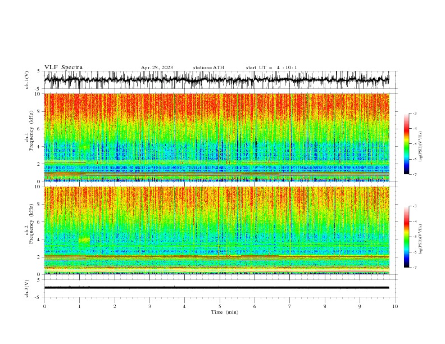This screenshot has width=445, height=344.
Task: Click the 'station=ATH' label
Action: pos(208,67)
